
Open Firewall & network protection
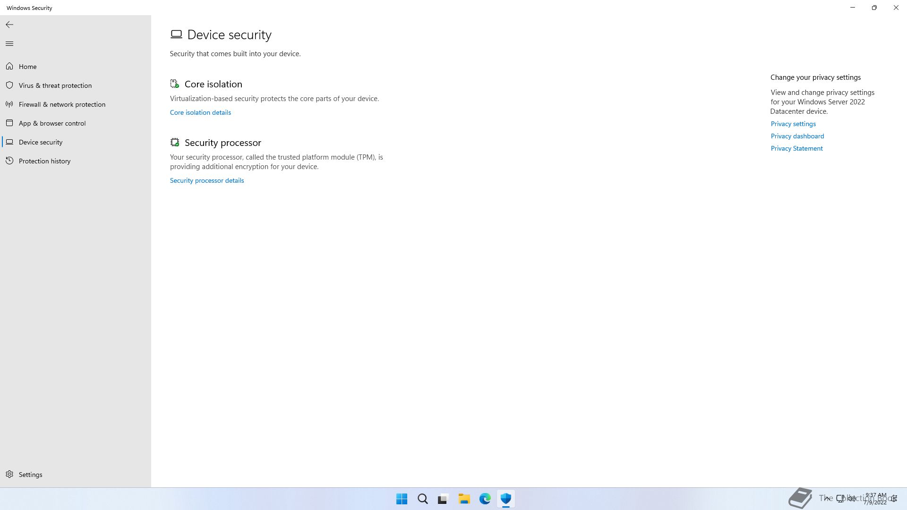point(76,104)
